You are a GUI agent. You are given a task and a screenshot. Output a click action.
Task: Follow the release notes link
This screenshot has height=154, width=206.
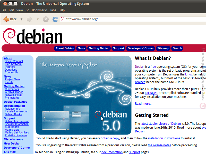(159, 145)
